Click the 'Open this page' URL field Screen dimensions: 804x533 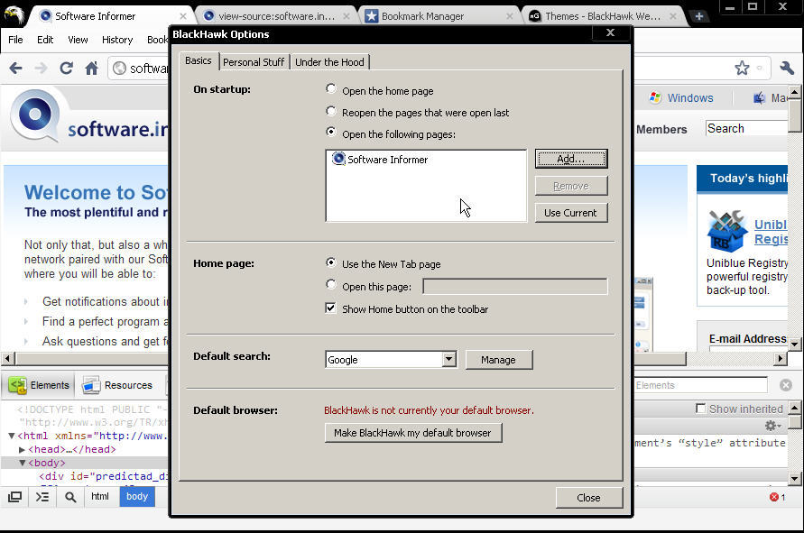[515, 287]
